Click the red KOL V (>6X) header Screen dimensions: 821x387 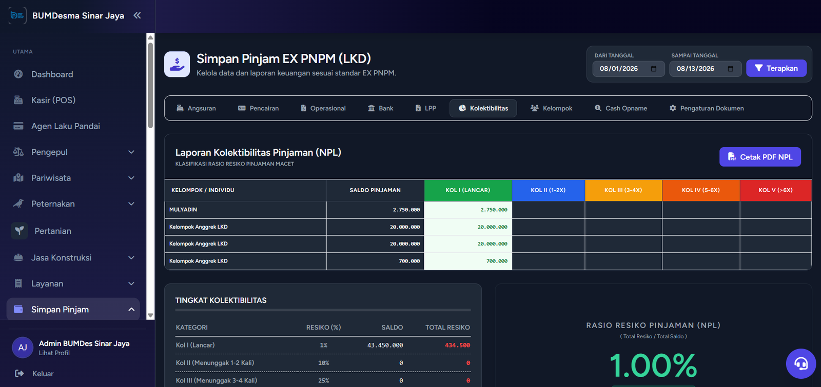click(776, 190)
